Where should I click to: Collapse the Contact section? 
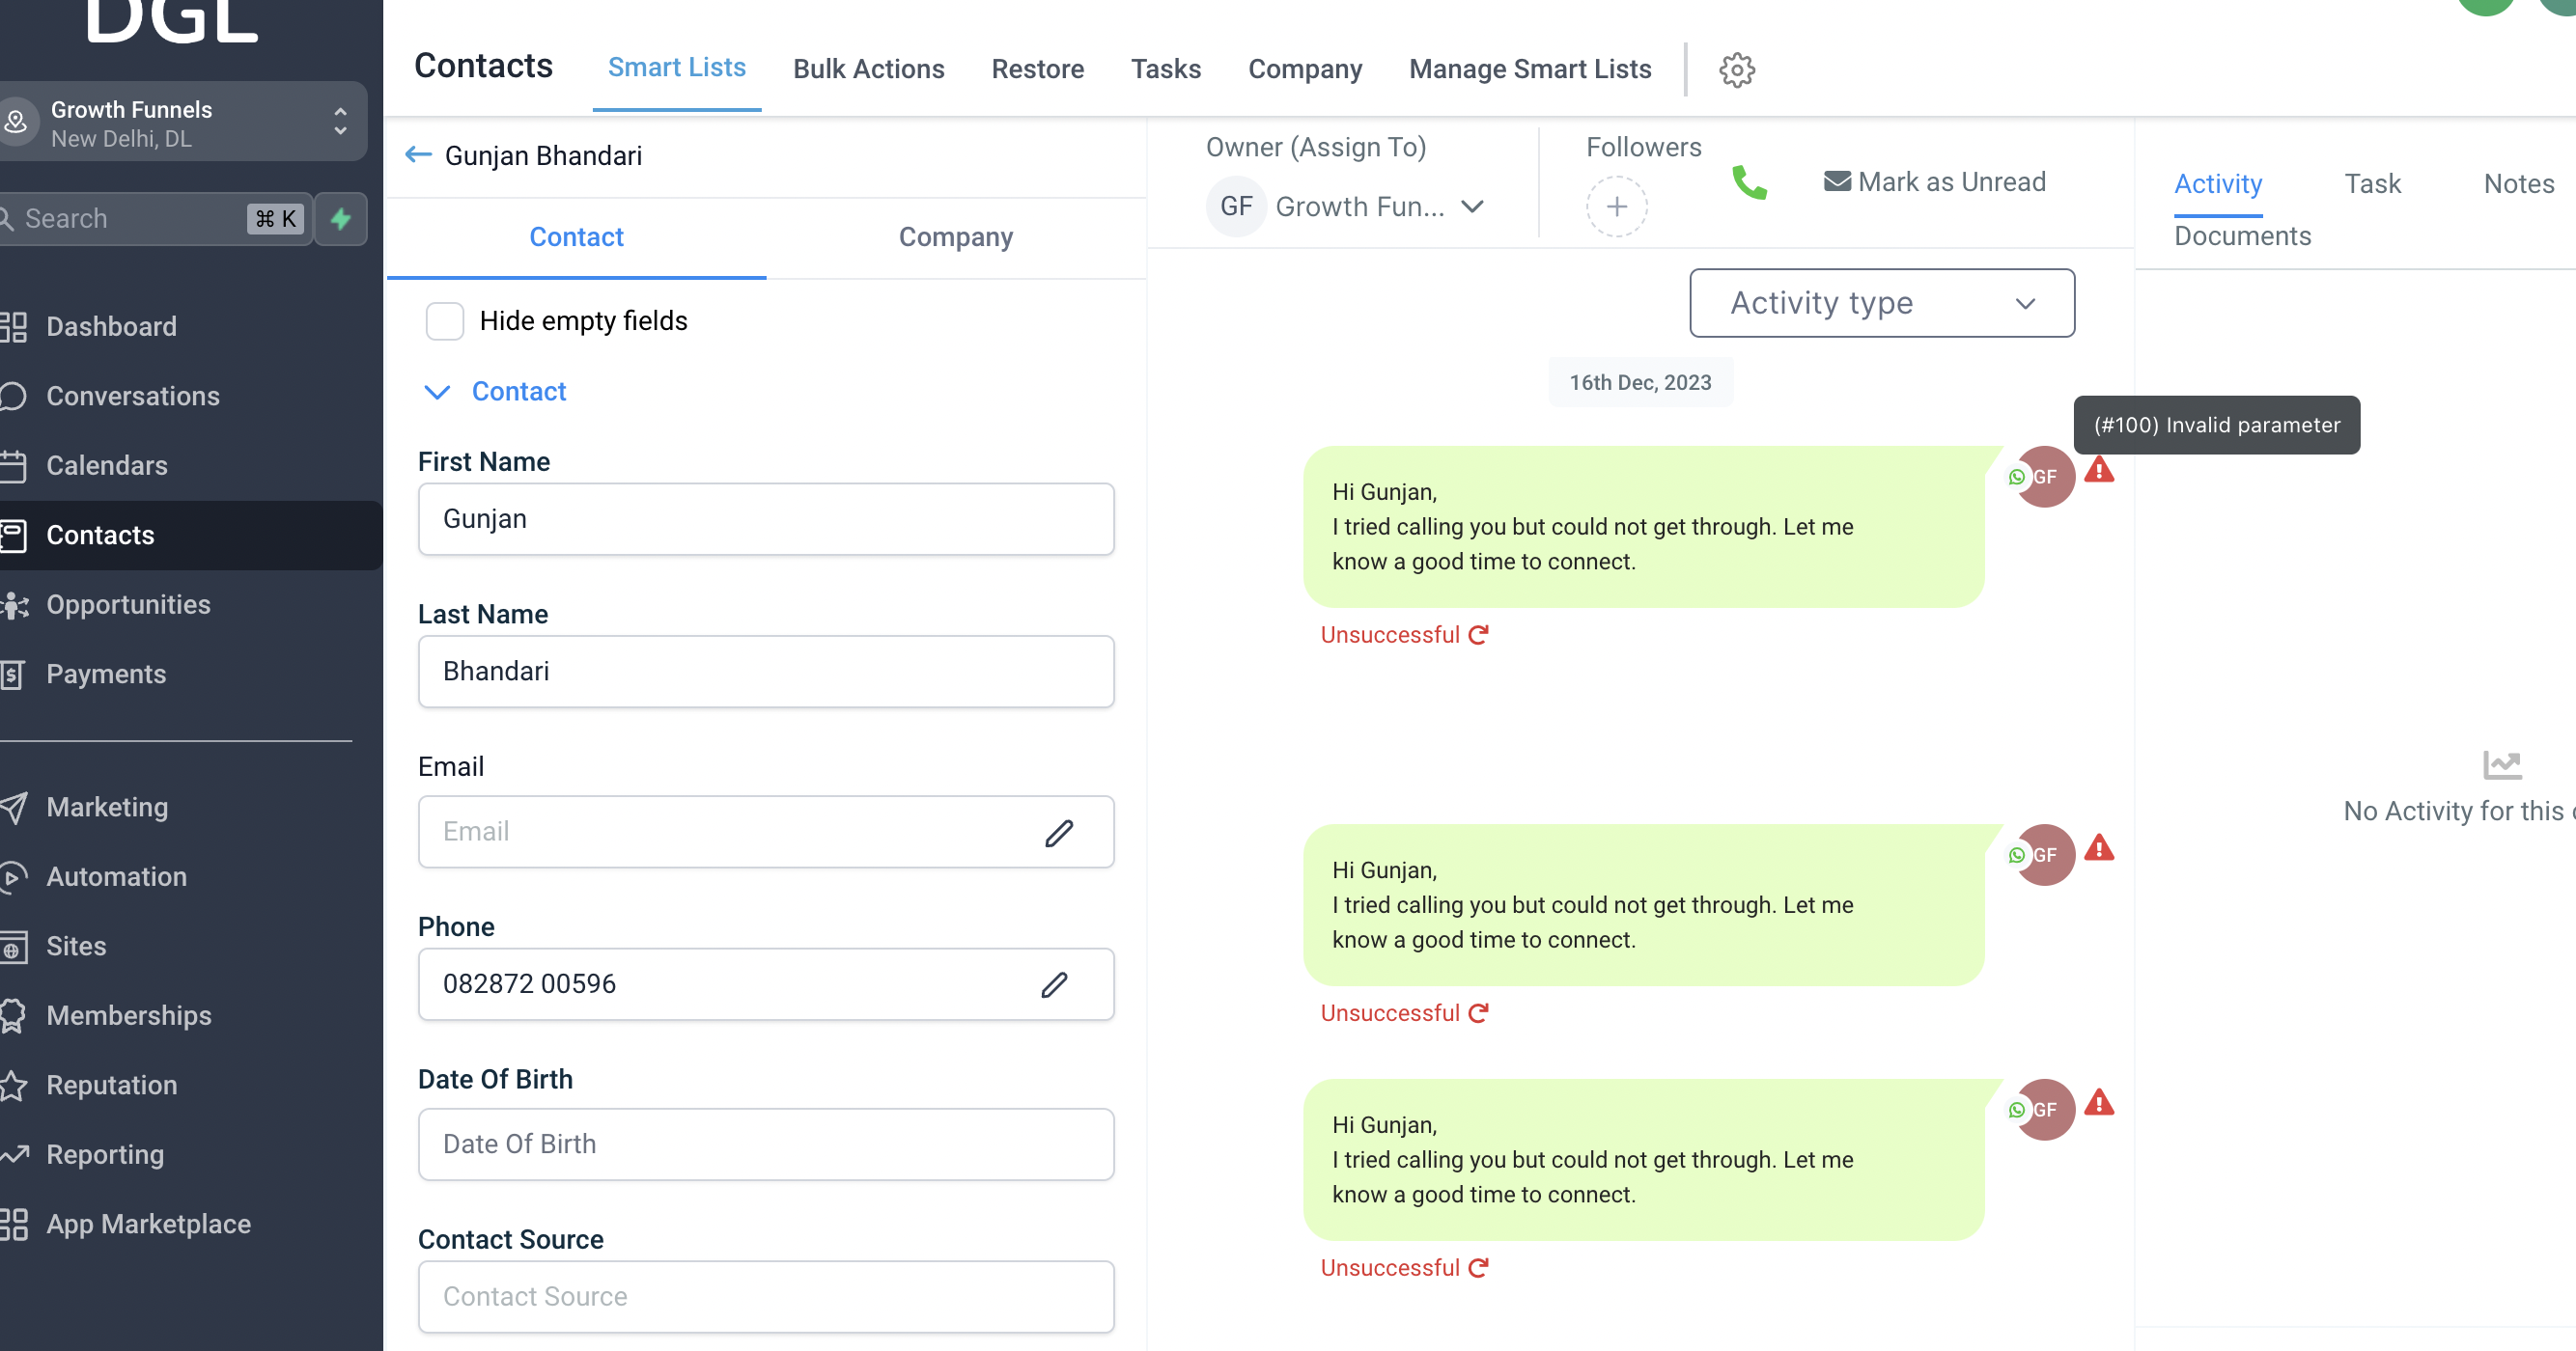pyautogui.click(x=437, y=392)
